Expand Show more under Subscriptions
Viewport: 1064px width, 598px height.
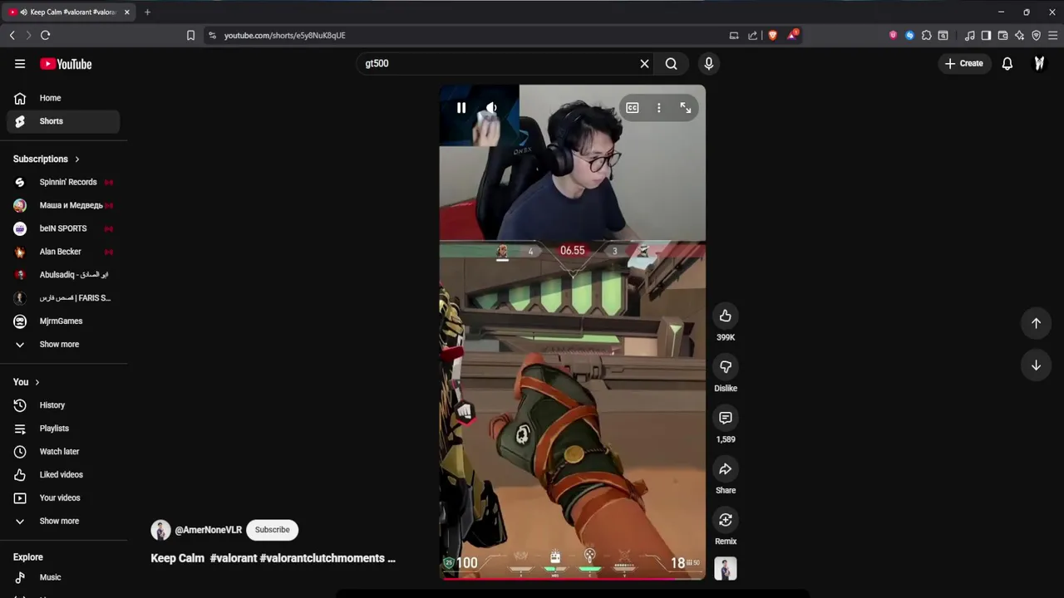[x=63, y=344]
